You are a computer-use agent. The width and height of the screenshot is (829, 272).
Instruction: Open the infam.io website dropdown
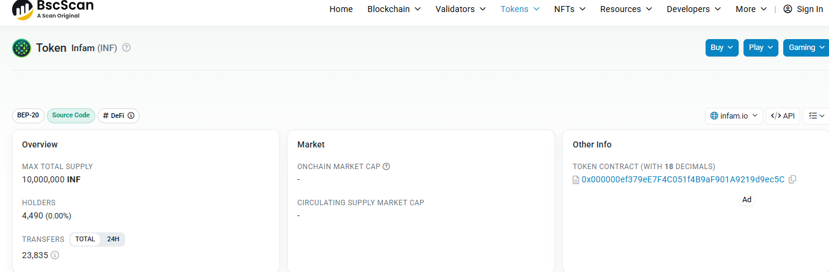point(734,116)
